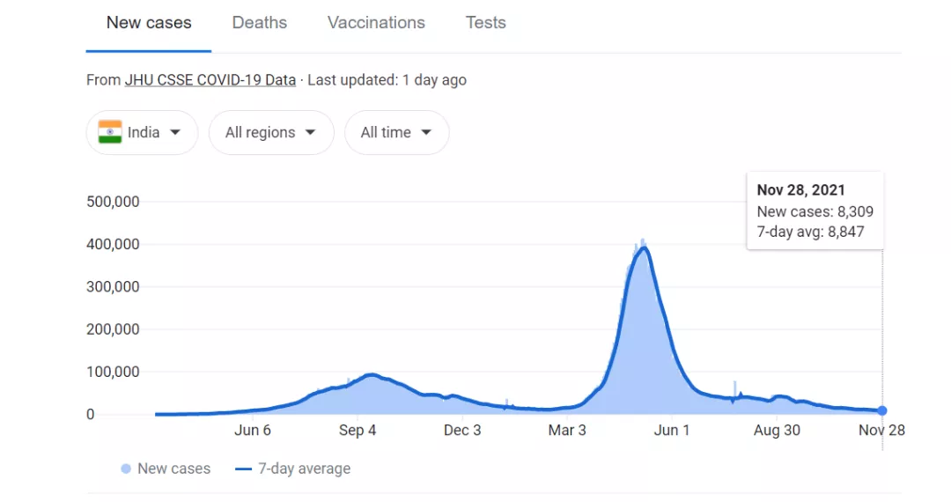The width and height of the screenshot is (951, 502).
Task: Click the Nov 28, 2021 tooltip box
Action: tap(815, 210)
